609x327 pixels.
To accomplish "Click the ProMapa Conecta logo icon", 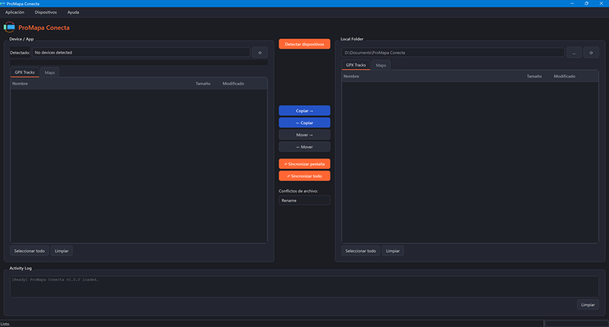I will coord(9,27).
